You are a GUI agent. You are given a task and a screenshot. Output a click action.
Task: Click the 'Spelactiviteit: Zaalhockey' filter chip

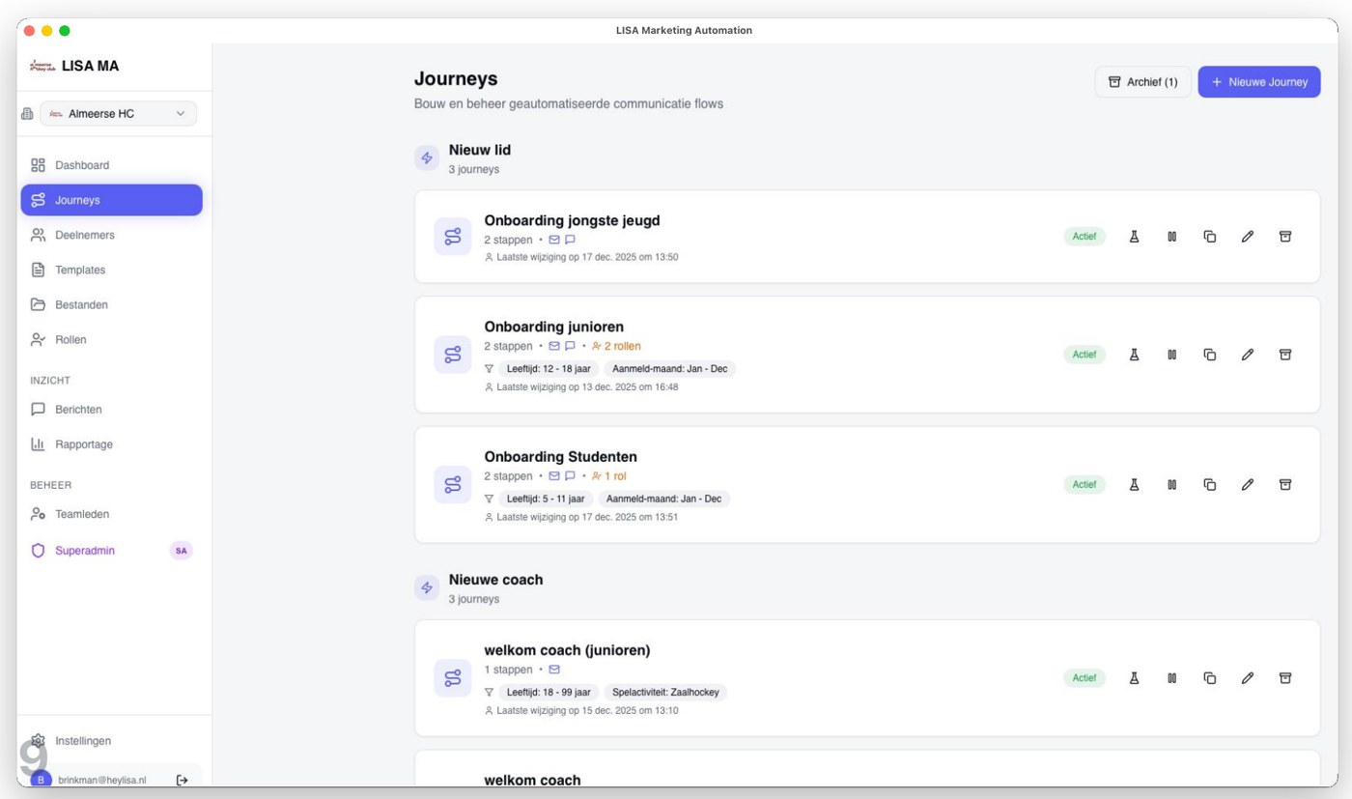coord(665,693)
